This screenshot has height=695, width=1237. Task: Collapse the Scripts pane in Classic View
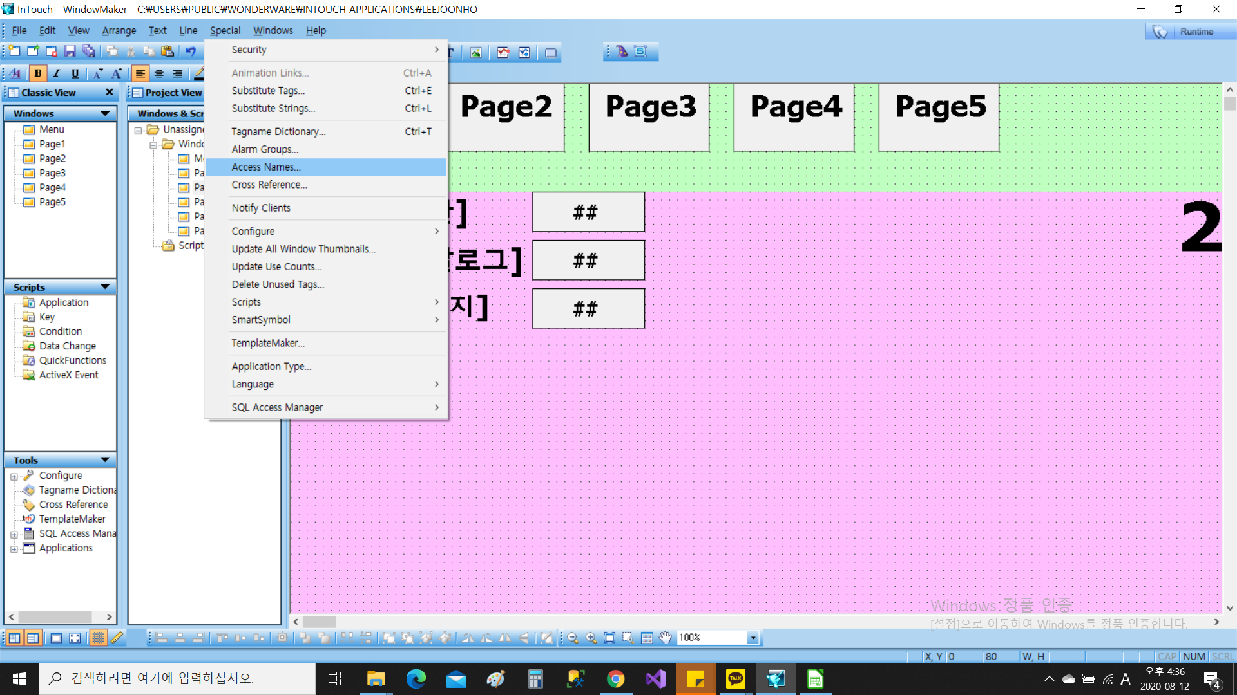[x=105, y=287]
